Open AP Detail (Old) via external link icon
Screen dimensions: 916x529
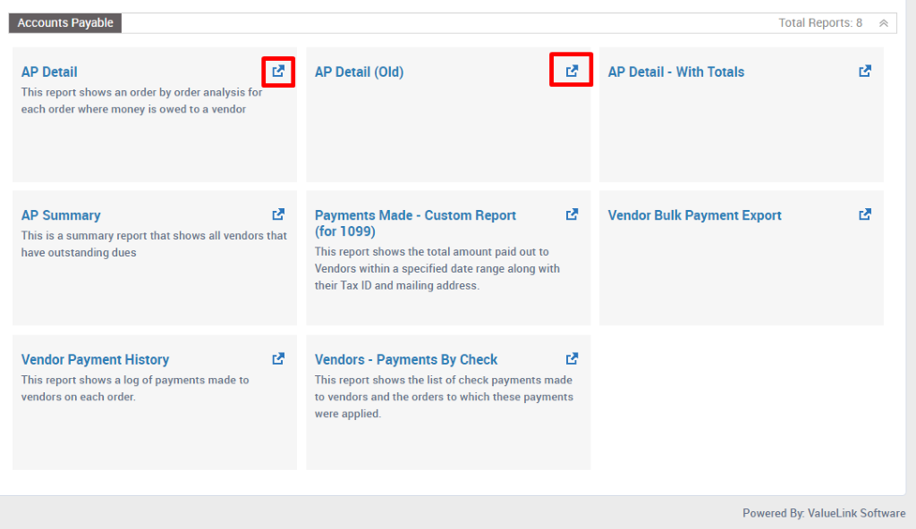(571, 71)
